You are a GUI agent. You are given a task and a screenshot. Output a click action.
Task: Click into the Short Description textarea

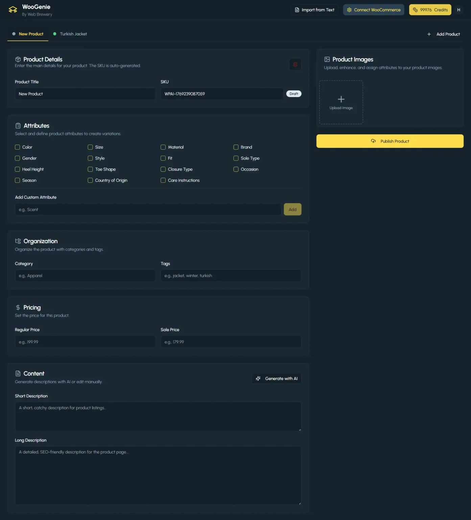click(158, 417)
